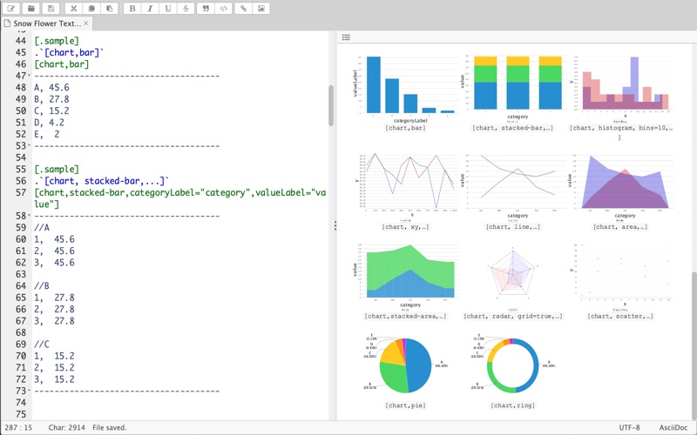This screenshot has height=435, width=697.
Task: Open the table of contents list icon in the preview
Action: coord(346,37)
